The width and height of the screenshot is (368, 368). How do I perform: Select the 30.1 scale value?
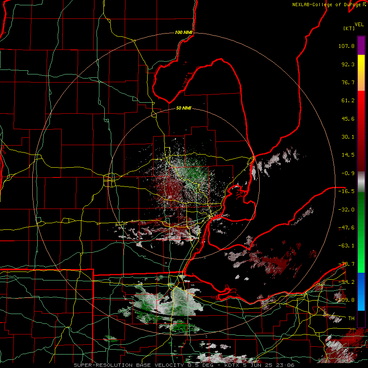(348, 137)
